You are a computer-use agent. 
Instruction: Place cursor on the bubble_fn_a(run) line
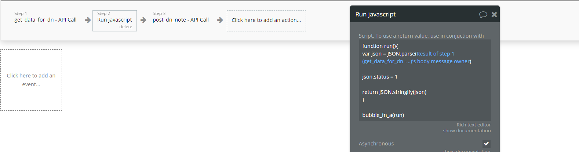click(383, 115)
